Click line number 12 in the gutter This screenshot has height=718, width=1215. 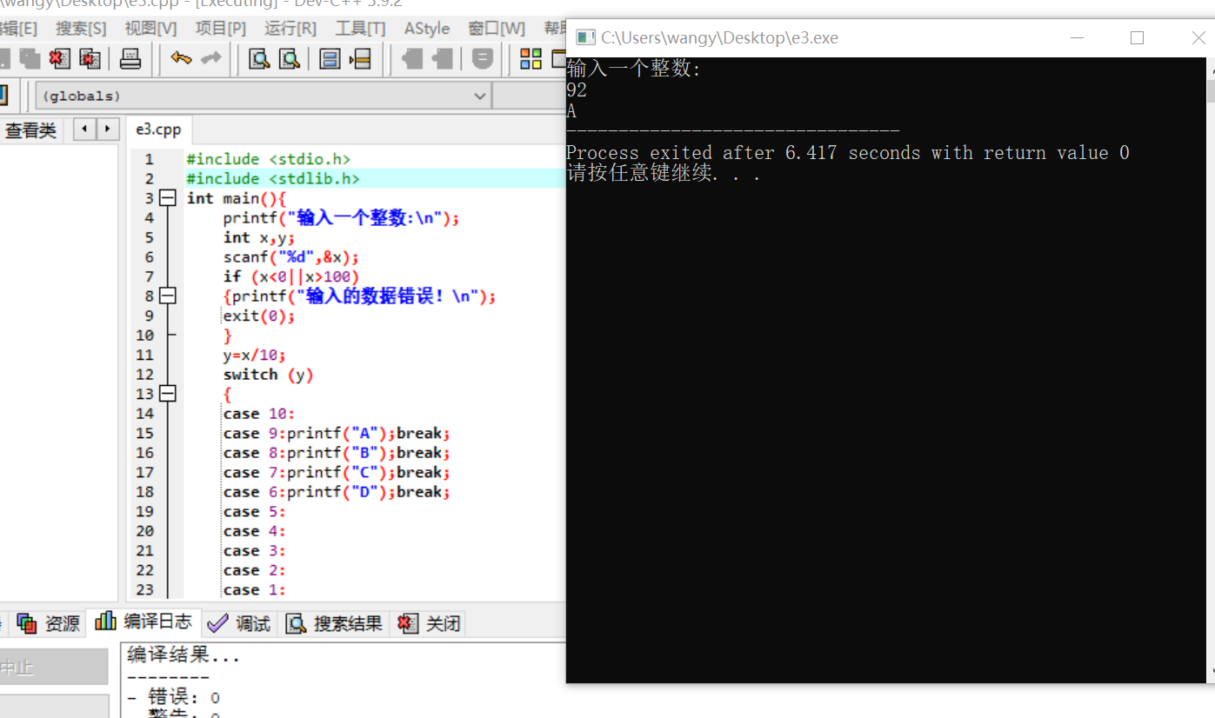[144, 375]
